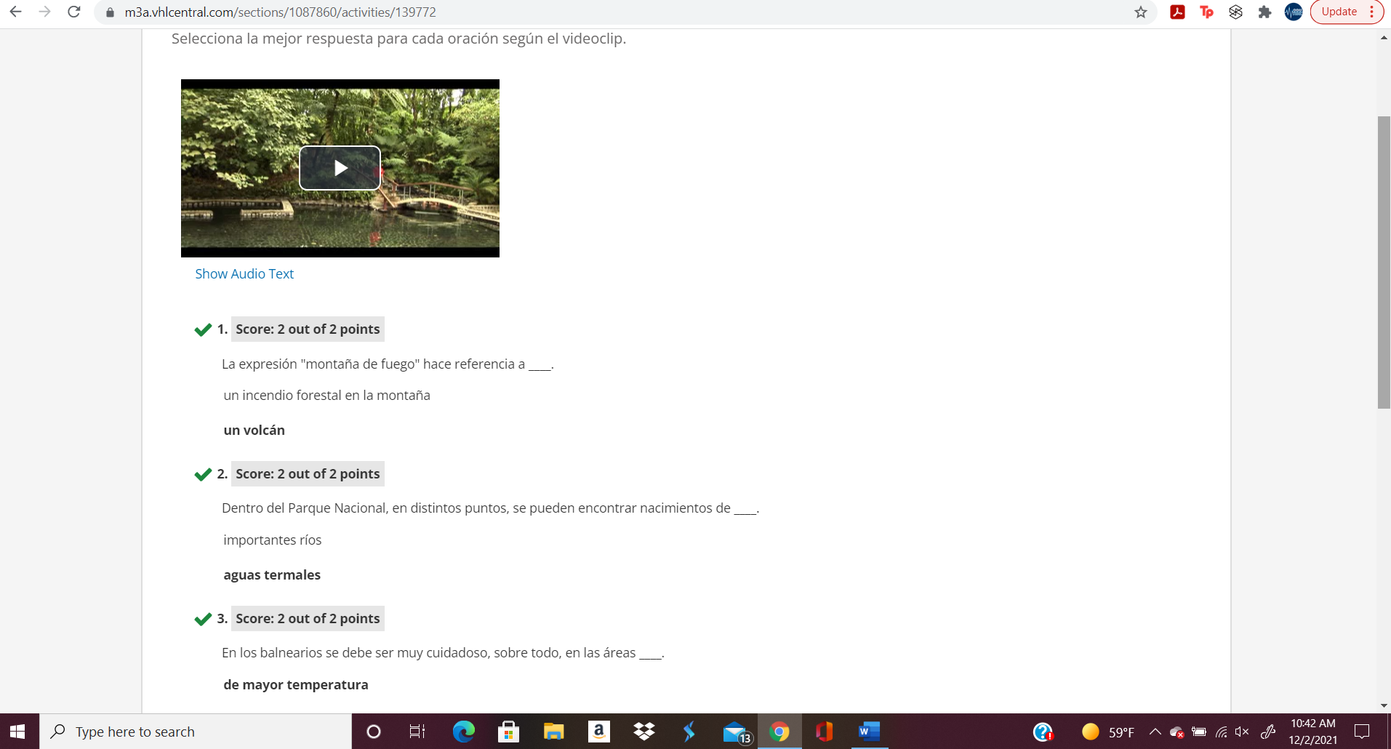Open Amazon app from taskbar

point(598,732)
